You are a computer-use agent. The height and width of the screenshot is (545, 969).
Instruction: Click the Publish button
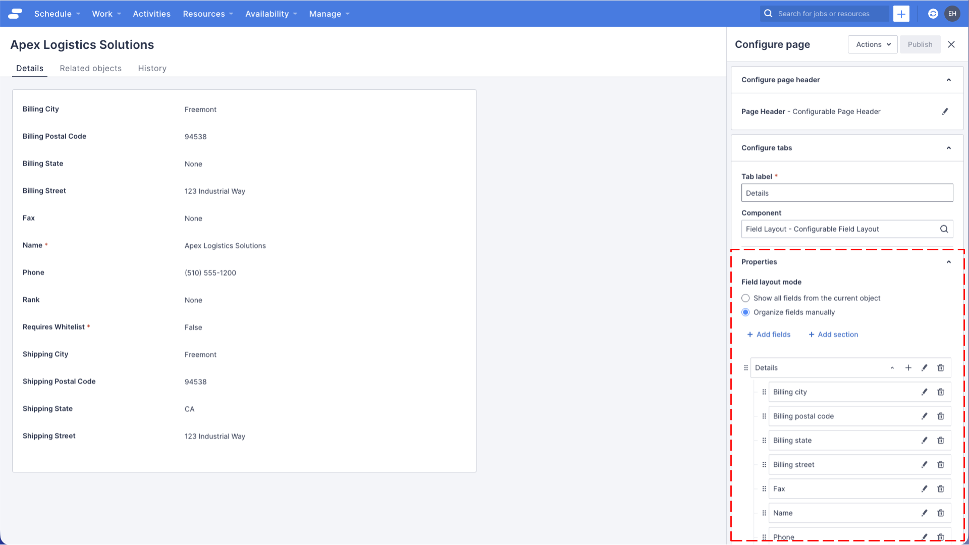point(920,44)
